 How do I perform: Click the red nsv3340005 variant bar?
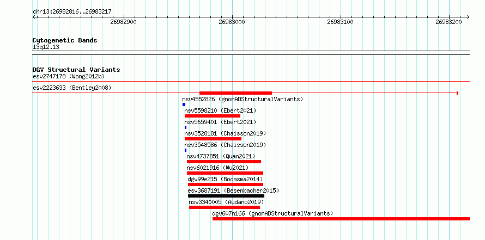coord(225,207)
